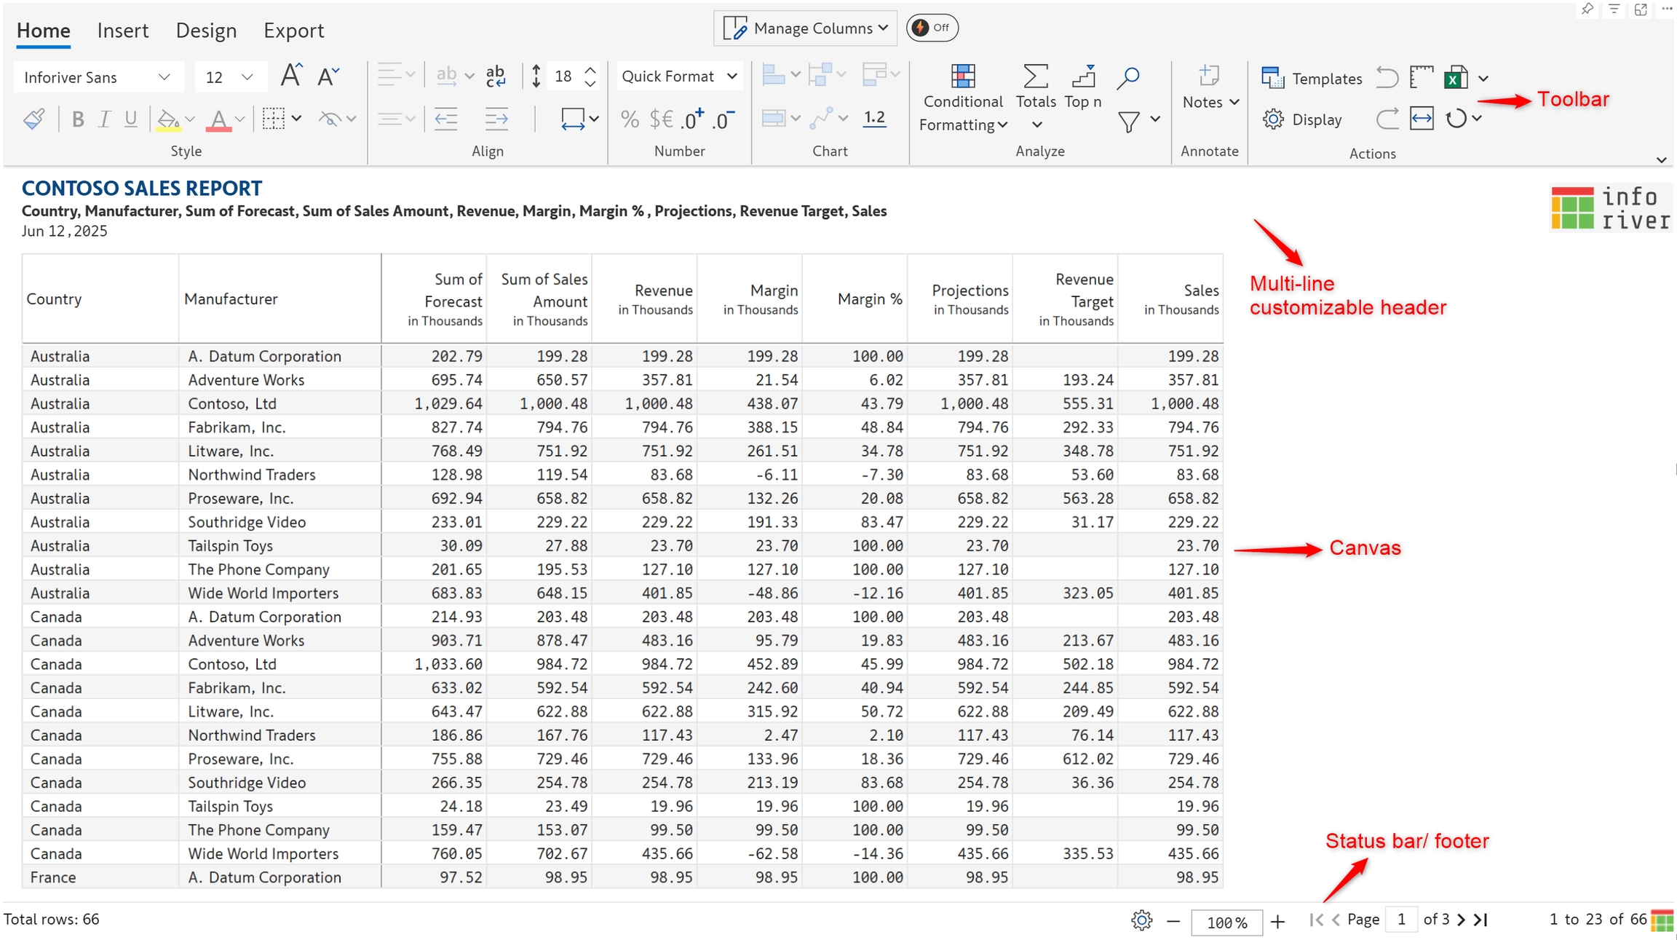Click the increase font size icon
Image resolution: width=1677 pixels, height=940 pixels.
point(291,76)
